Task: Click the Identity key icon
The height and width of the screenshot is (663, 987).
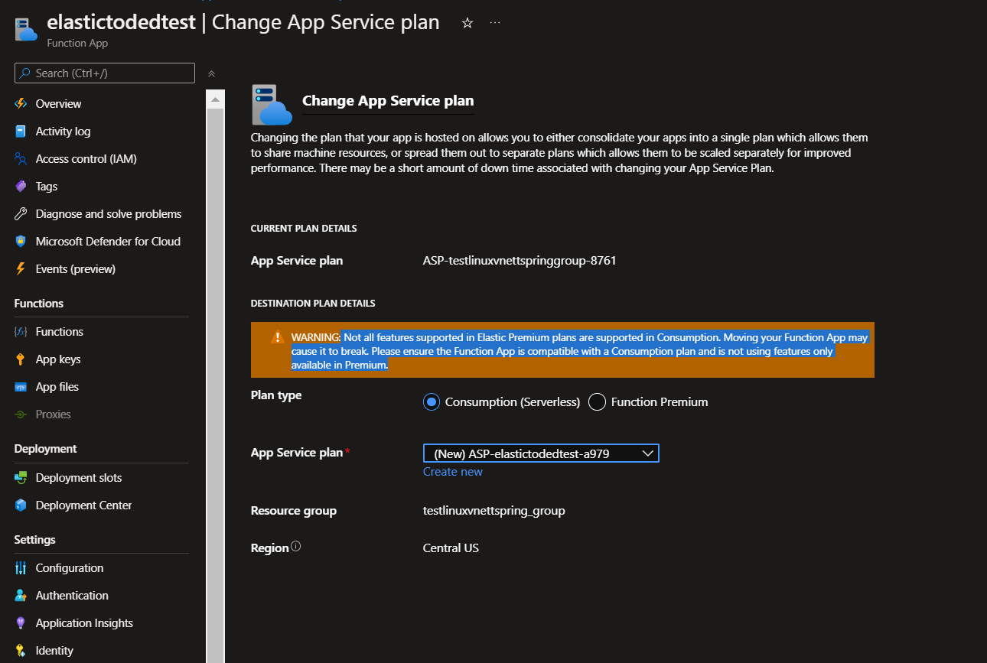Action: click(x=21, y=651)
